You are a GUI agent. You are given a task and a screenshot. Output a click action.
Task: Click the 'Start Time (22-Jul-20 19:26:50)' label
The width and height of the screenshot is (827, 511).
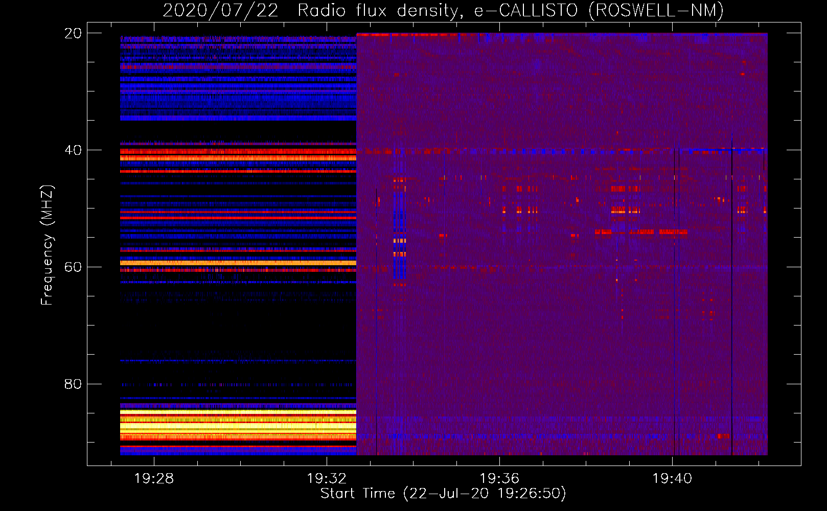pyautogui.click(x=443, y=494)
